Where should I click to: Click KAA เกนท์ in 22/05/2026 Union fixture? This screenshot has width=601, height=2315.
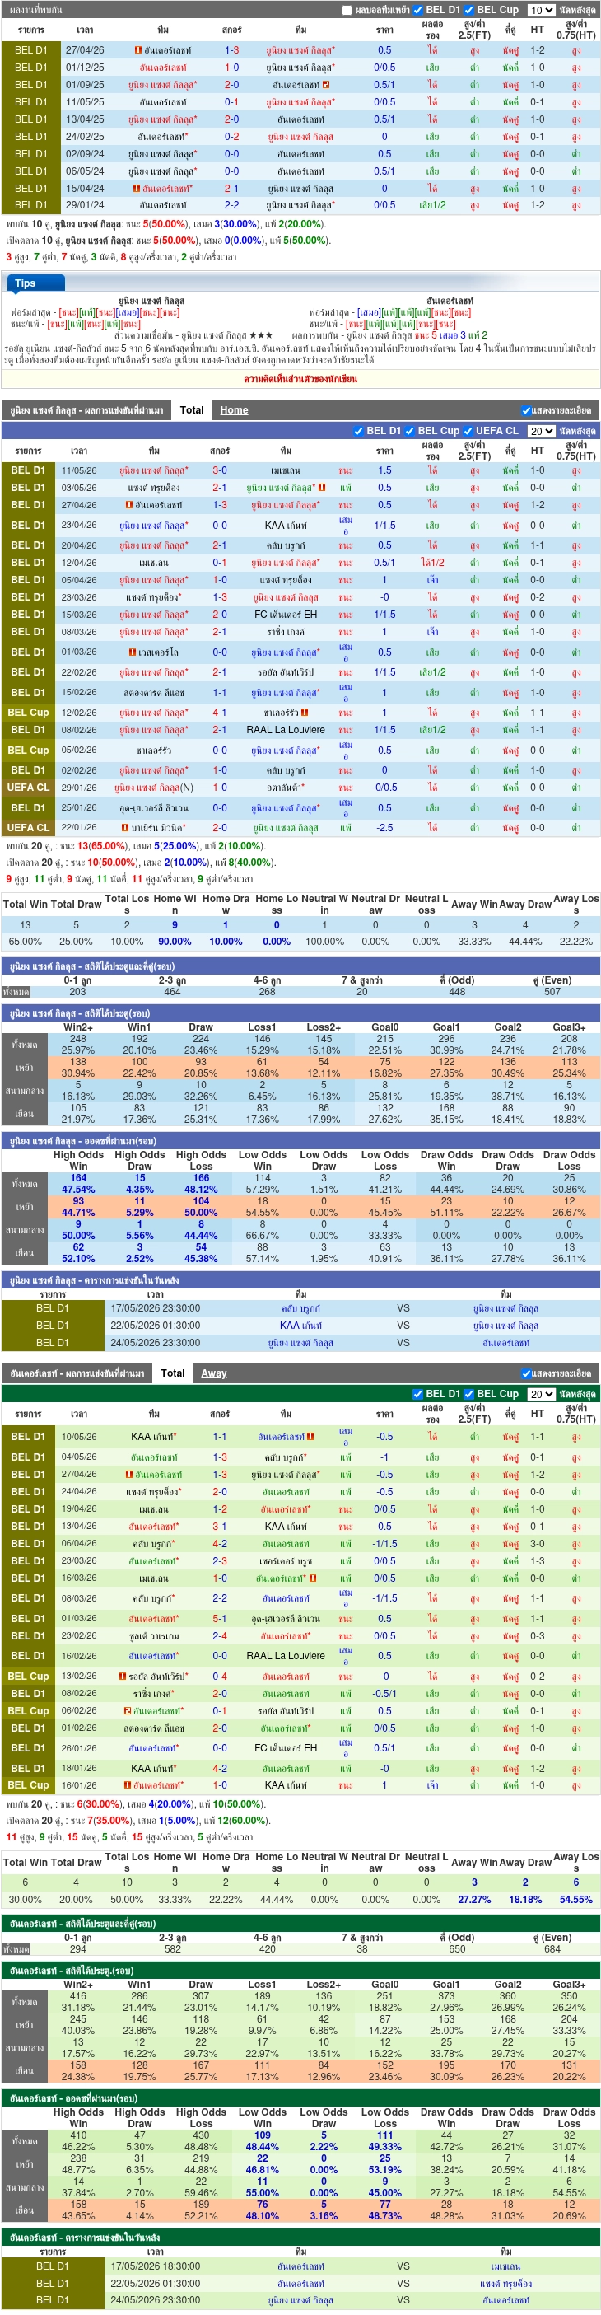tap(301, 1325)
